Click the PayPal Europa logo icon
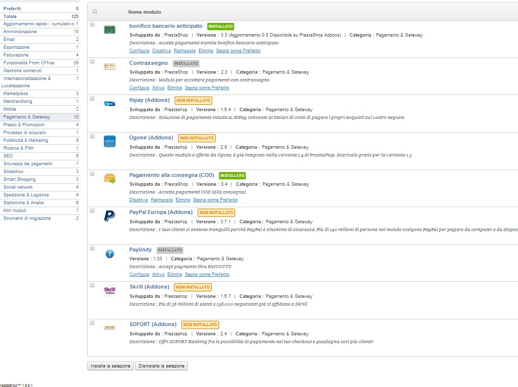The image size is (518, 387). (x=110, y=216)
